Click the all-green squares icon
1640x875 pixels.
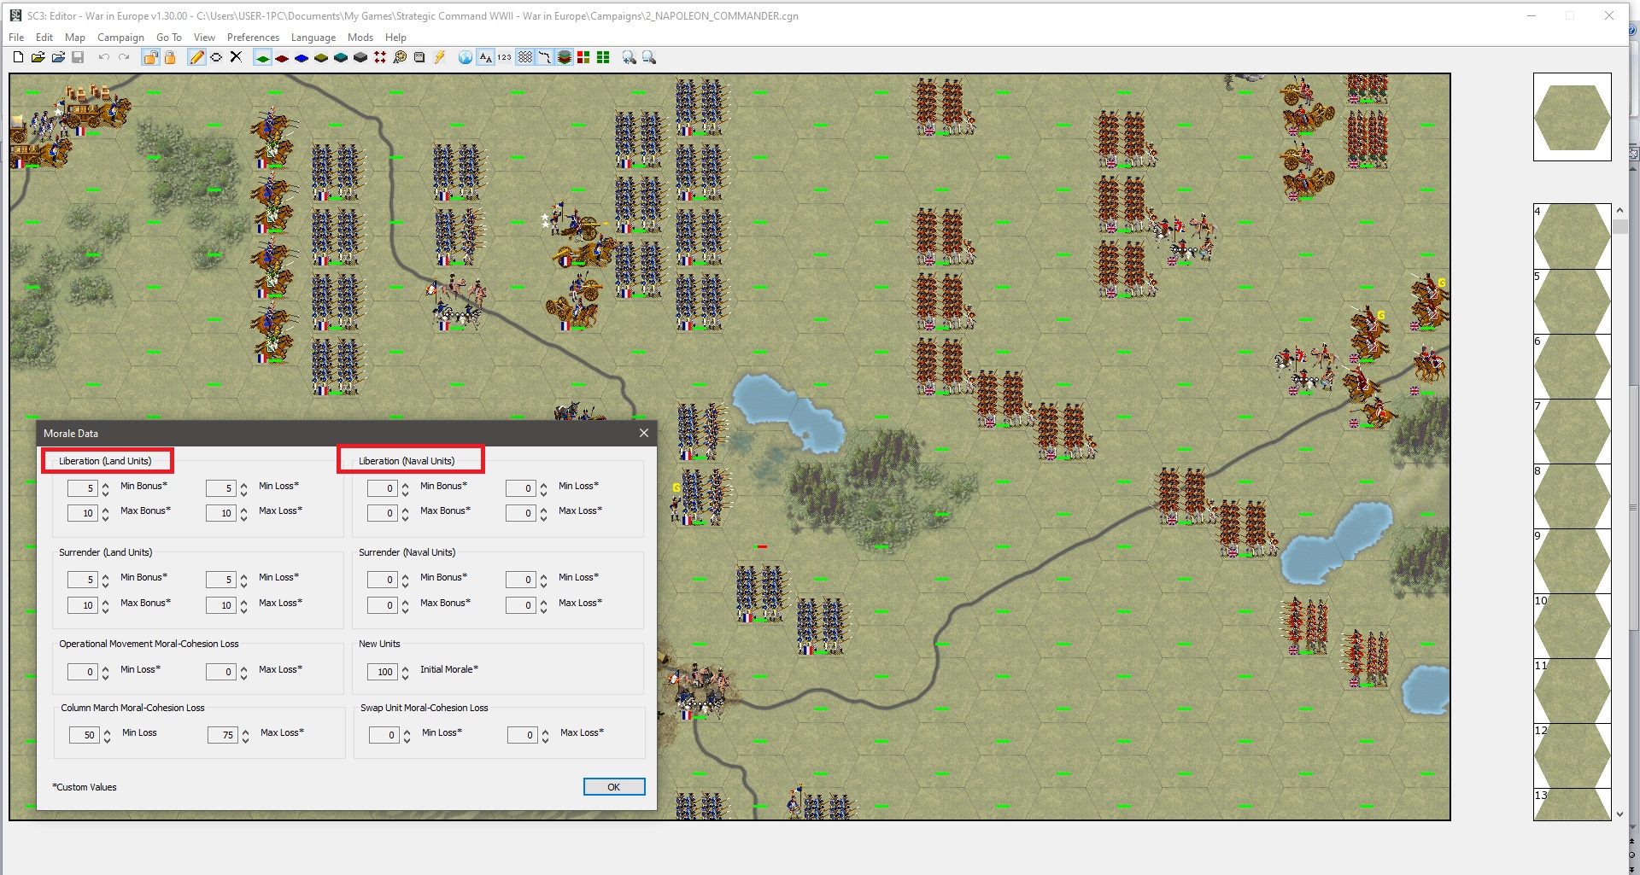(x=603, y=57)
